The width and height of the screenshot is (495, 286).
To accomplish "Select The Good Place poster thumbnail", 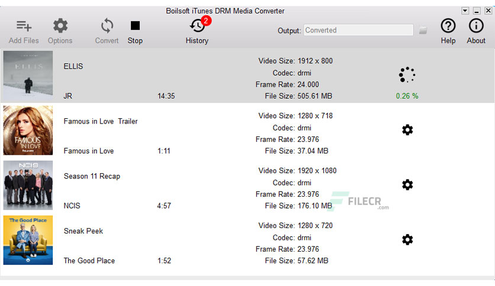I will tap(28, 240).
